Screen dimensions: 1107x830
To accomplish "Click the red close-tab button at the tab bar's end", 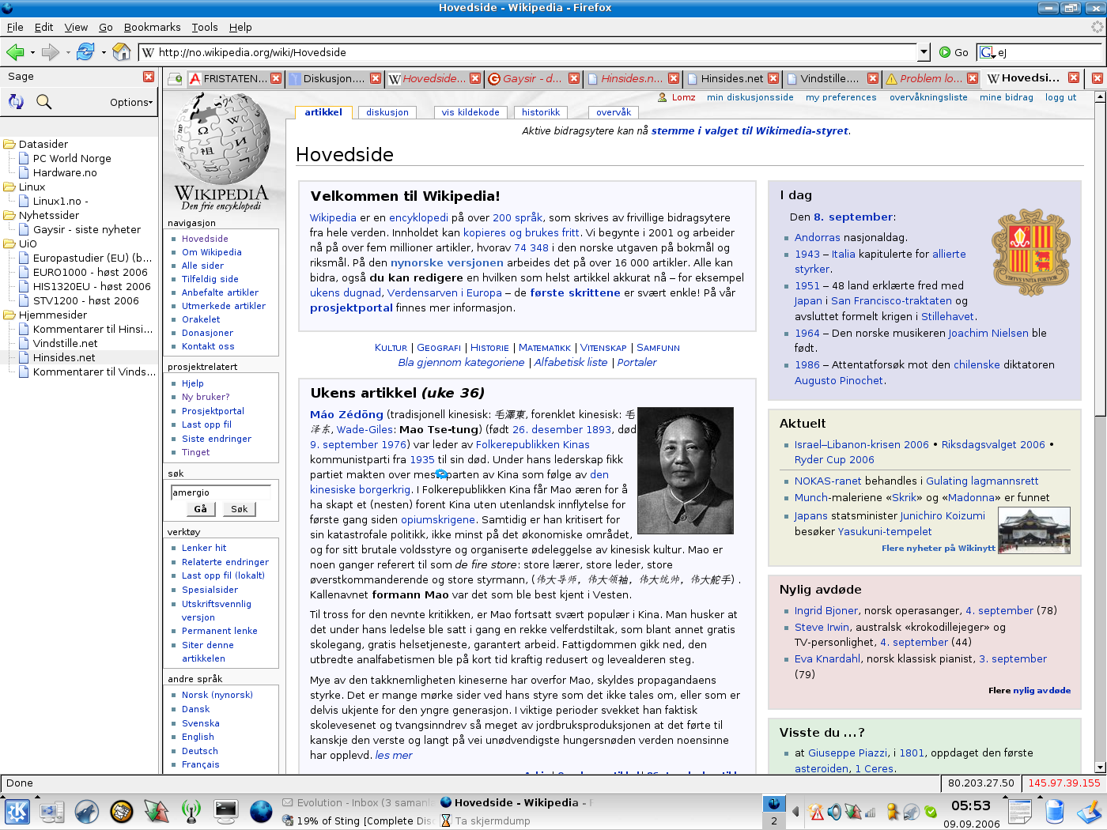I will click(x=1098, y=78).
